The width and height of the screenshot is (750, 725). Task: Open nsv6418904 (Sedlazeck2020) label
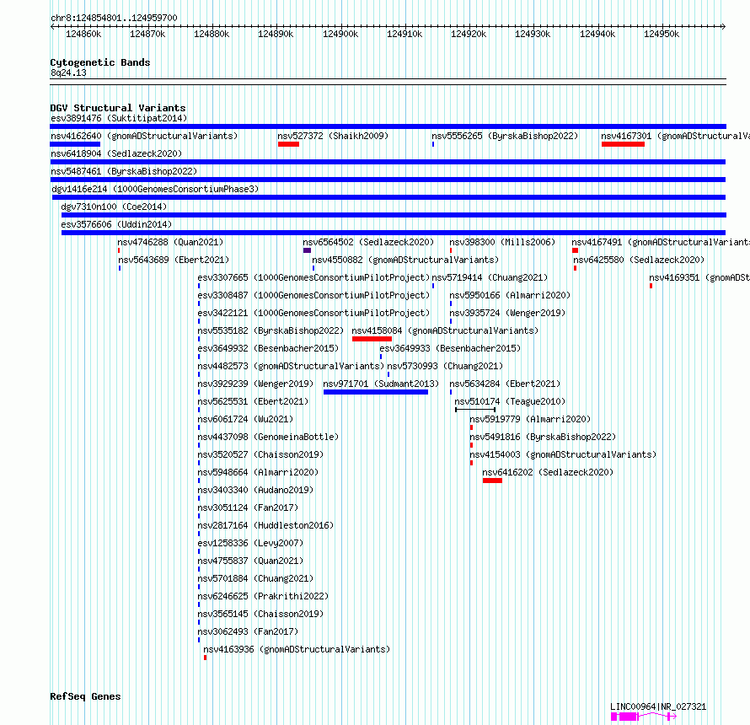[116, 153]
